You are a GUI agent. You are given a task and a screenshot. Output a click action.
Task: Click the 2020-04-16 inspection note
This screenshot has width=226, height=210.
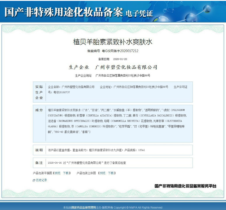pos(87,163)
